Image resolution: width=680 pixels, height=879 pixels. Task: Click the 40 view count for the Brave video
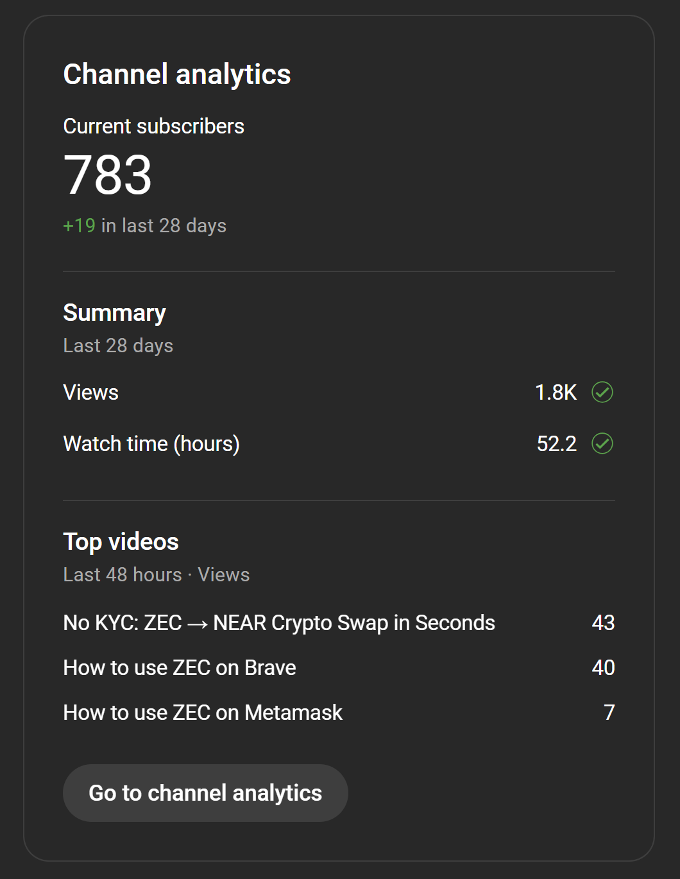tap(603, 668)
